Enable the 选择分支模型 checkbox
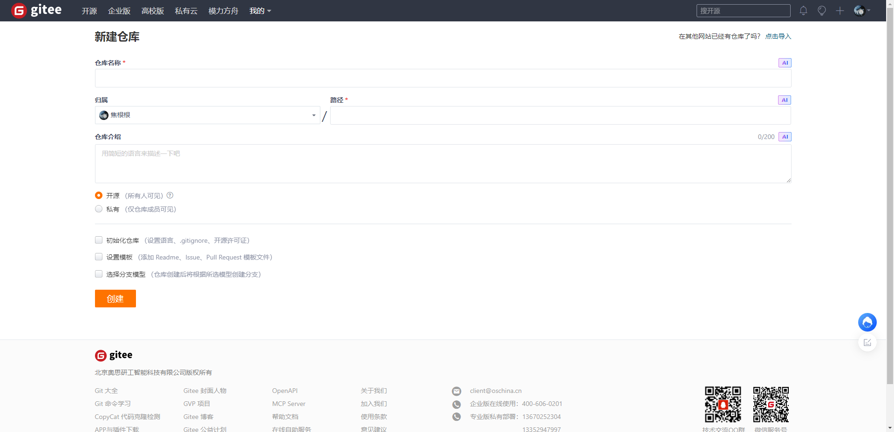Viewport: 894px width, 432px height. (99, 274)
